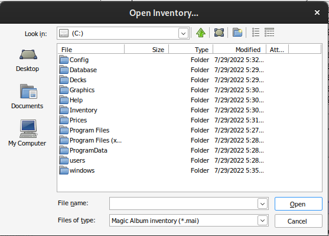Select the Program Files folder name
This screenshot has width=329, height=236.
pos(89,130)
